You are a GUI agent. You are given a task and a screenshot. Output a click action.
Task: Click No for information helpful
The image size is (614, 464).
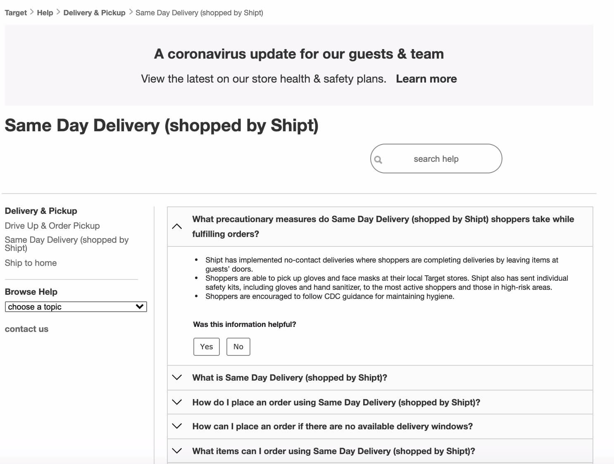click(x=238, y=347)
